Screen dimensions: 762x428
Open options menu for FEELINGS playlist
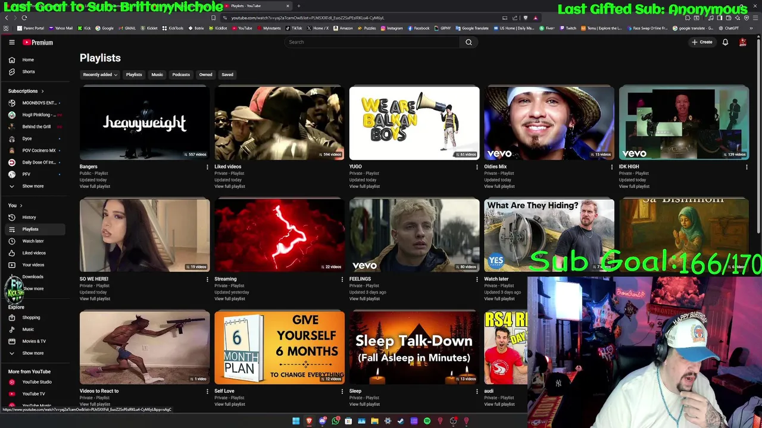click(x=477, y=279)
